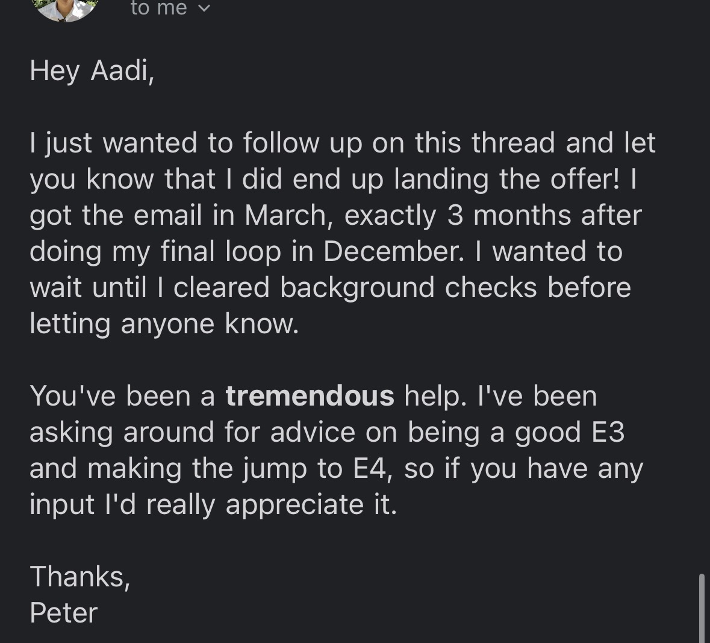Tap the "Hey Aadi," greeting line
The image size is (710, 643).
click(x=92, y=71)
